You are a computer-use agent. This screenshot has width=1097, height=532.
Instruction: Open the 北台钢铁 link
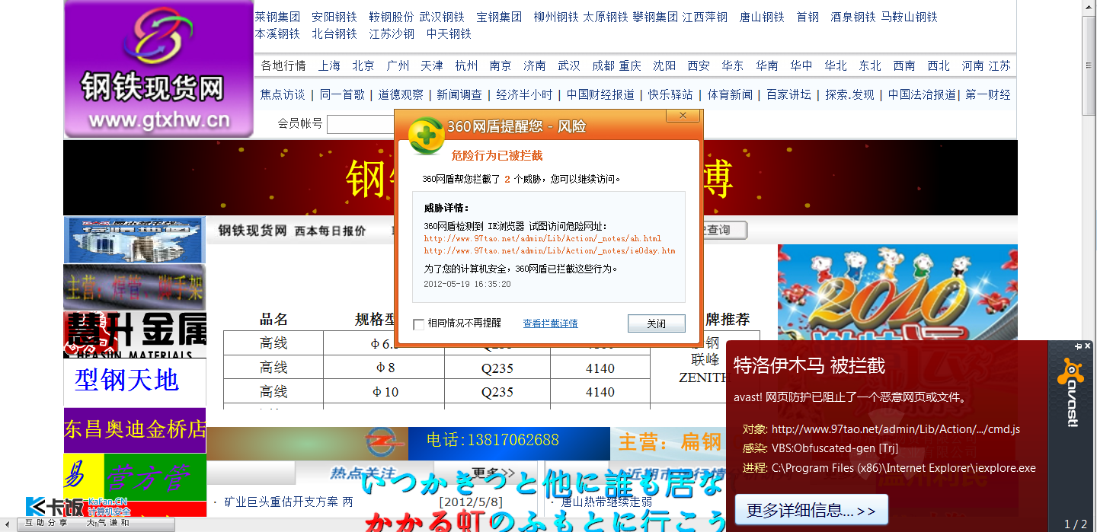334,33
